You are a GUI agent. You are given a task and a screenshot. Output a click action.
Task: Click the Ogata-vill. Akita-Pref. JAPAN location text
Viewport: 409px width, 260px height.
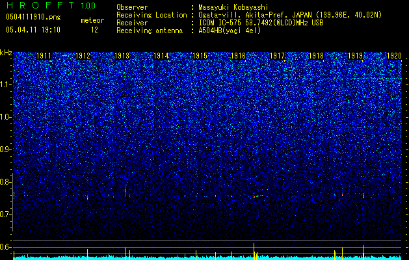coord(290,15)
